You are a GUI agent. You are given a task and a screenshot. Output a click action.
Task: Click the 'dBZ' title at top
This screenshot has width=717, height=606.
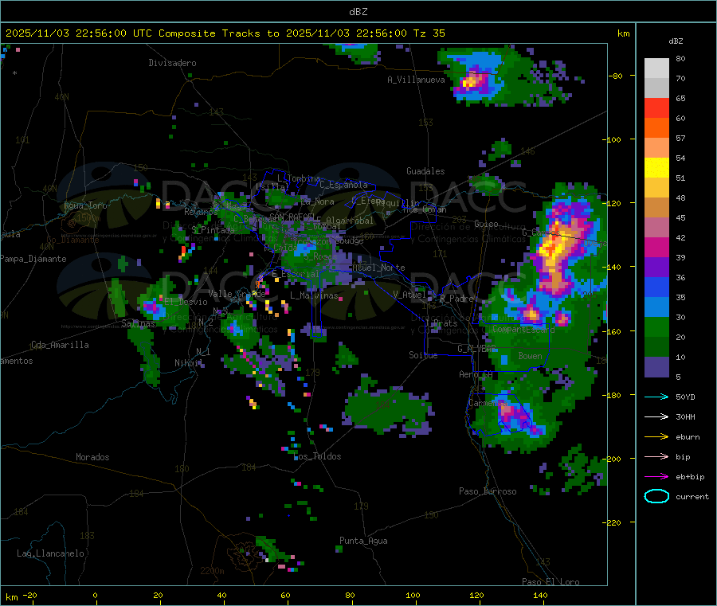358,12
